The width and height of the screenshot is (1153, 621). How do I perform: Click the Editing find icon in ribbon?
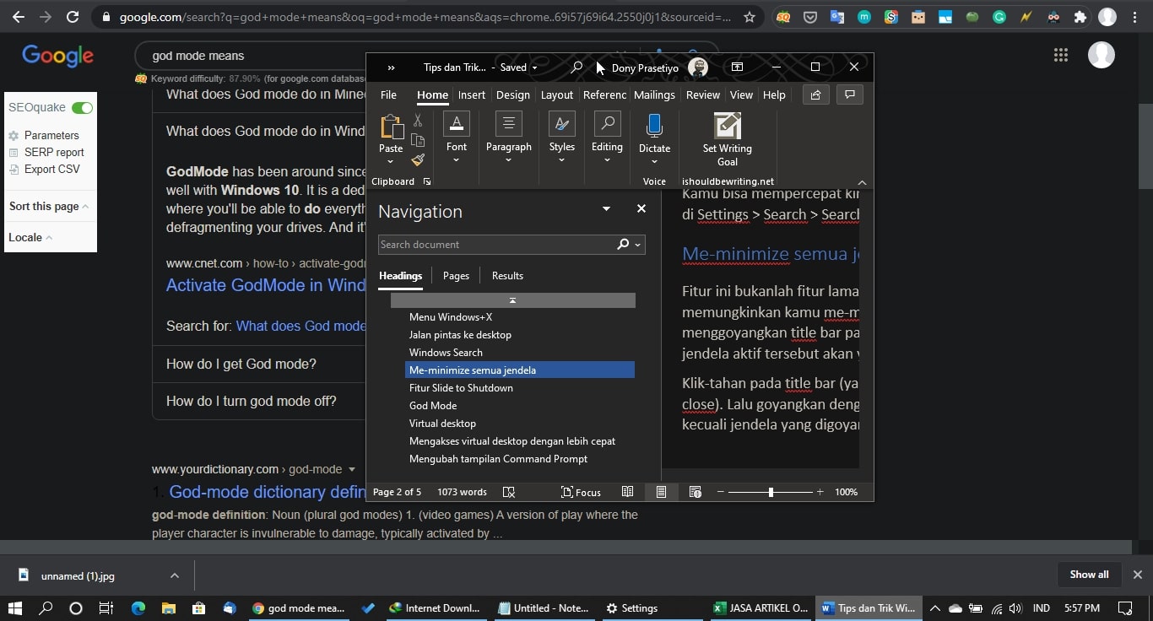607,124
